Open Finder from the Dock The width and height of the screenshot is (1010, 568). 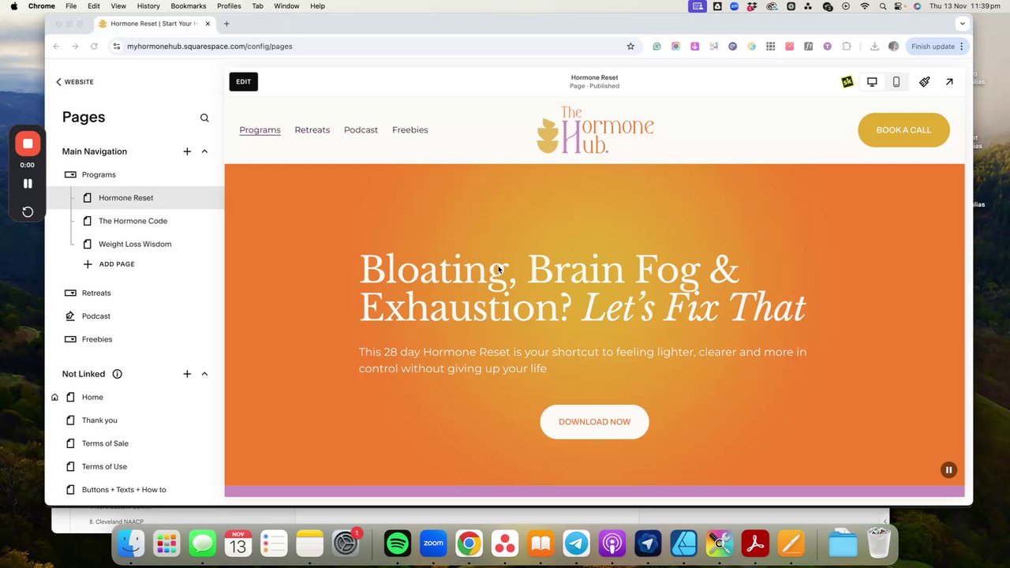(x=131, y=544)
